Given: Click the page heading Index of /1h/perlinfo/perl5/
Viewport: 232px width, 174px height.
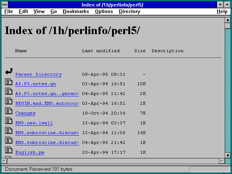Looking at the screenshot, I should (72, 30).
